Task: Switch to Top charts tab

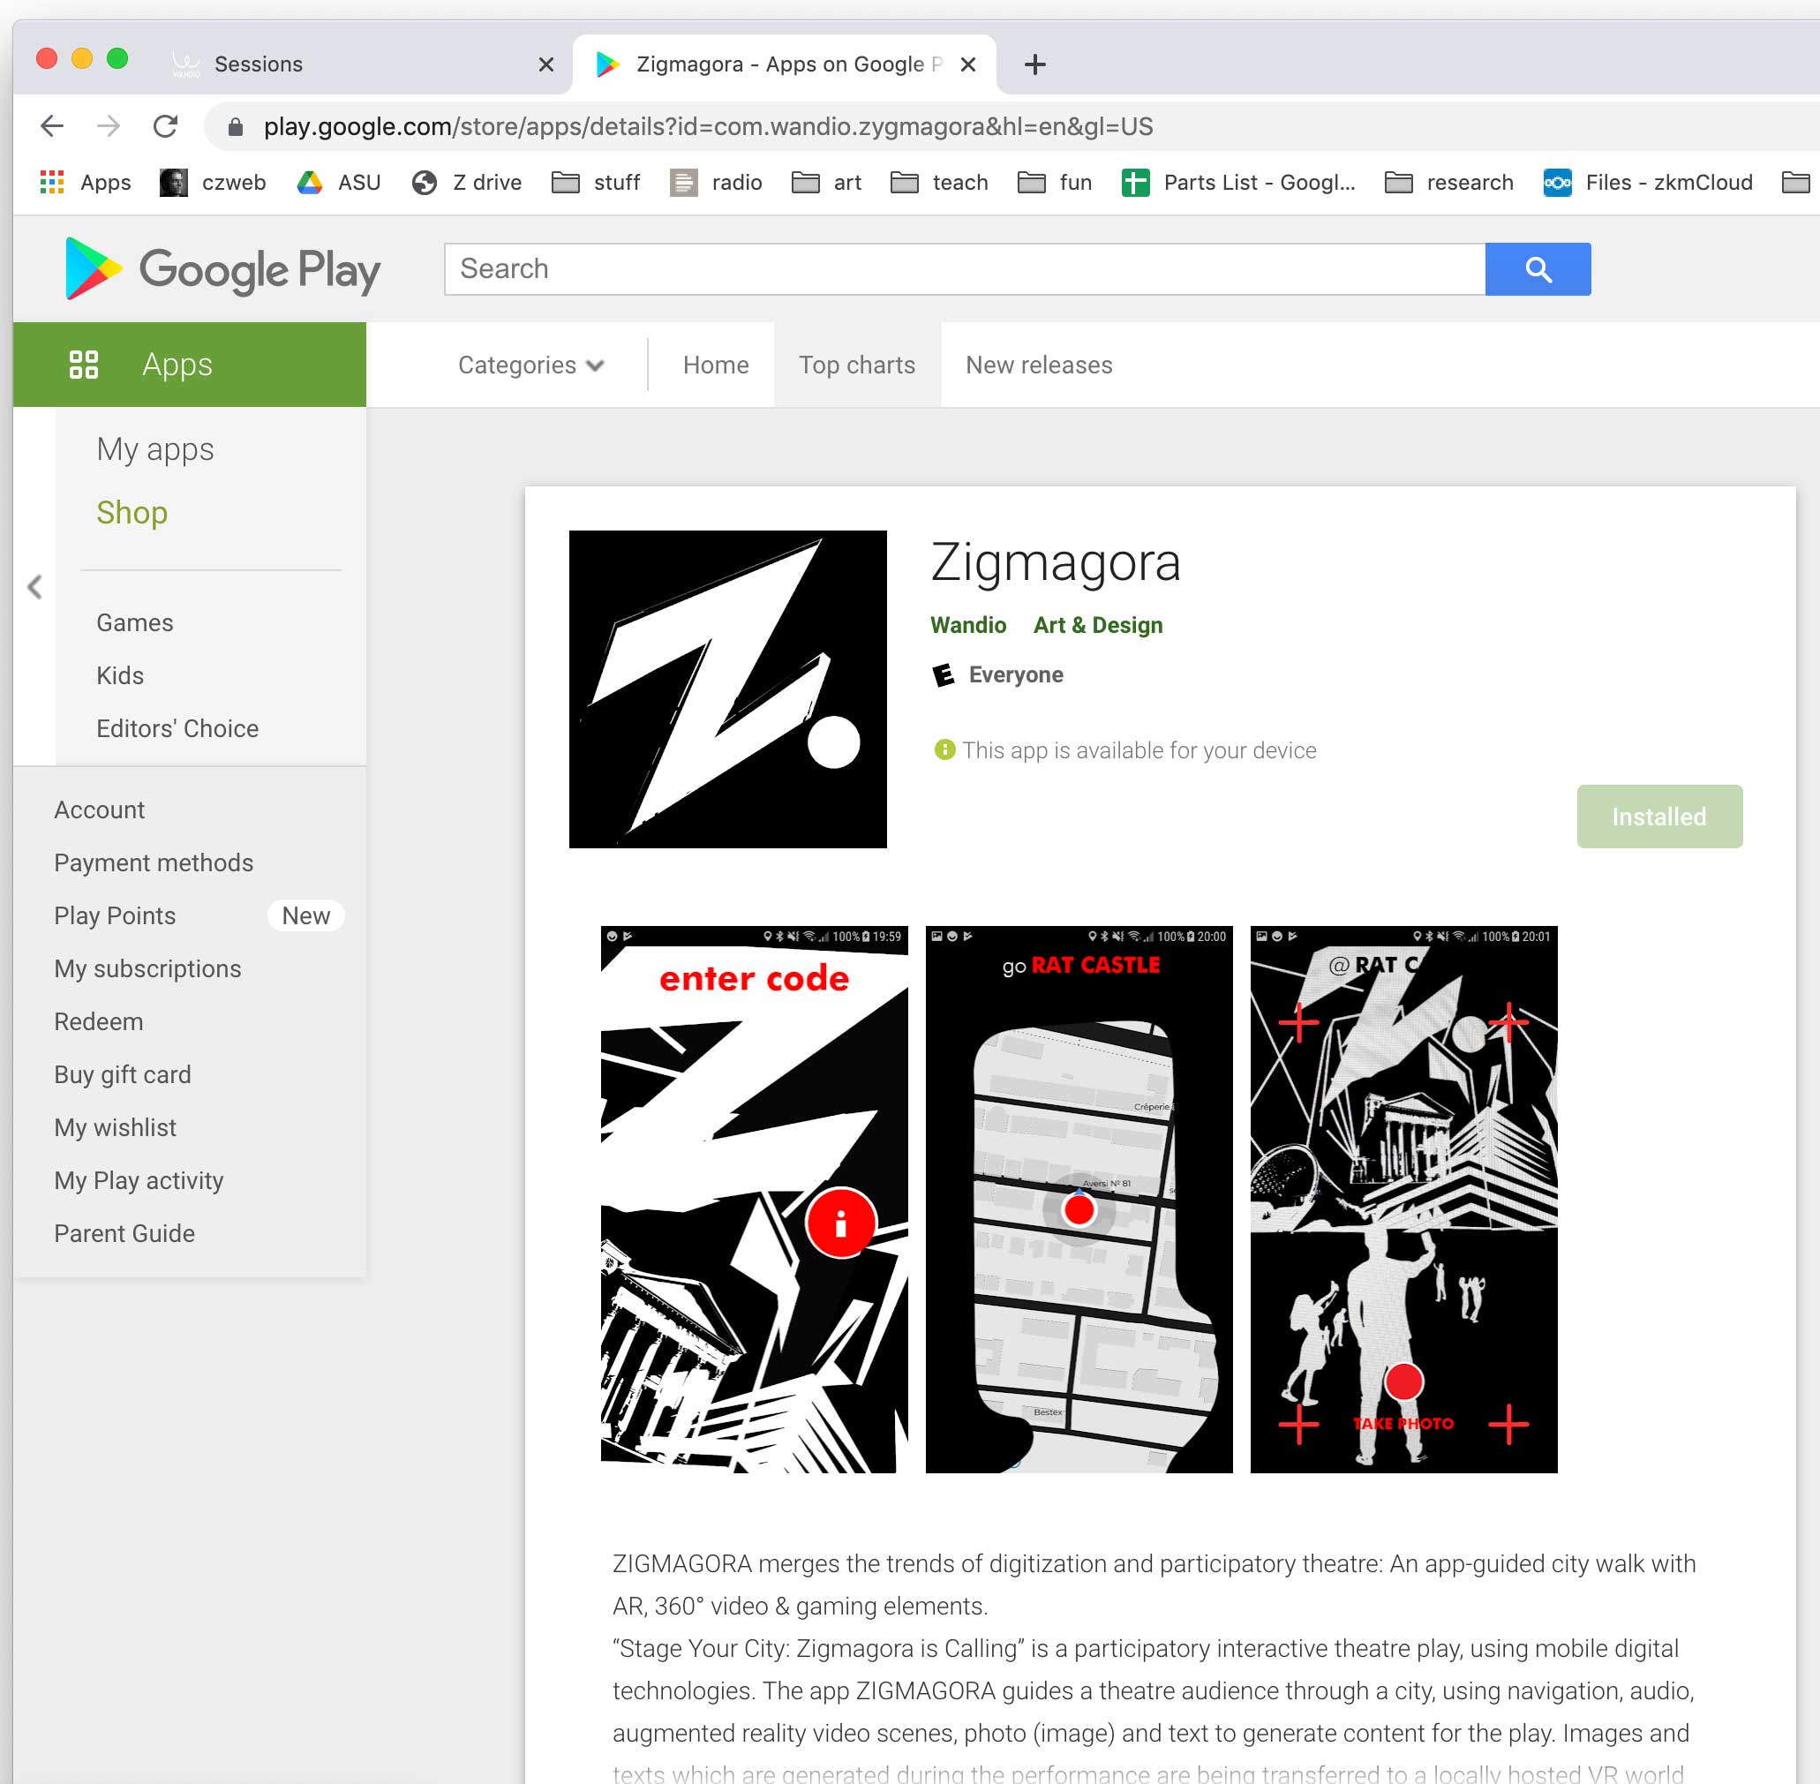Action: click(x=856, y=365)
